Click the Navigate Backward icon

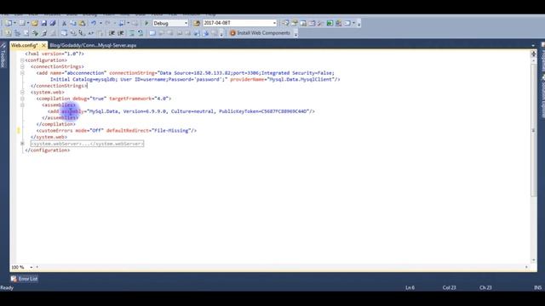point(122,23)
